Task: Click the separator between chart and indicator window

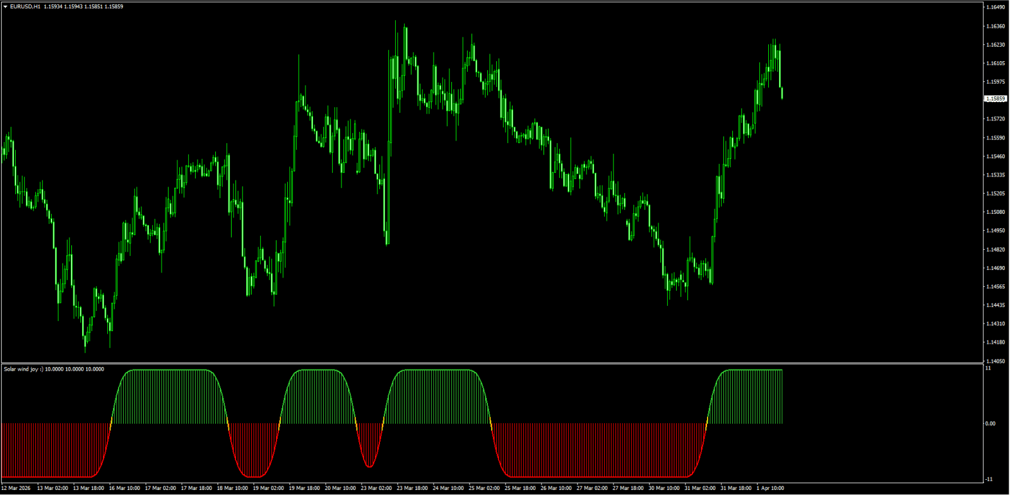Action: coord(492,363)
